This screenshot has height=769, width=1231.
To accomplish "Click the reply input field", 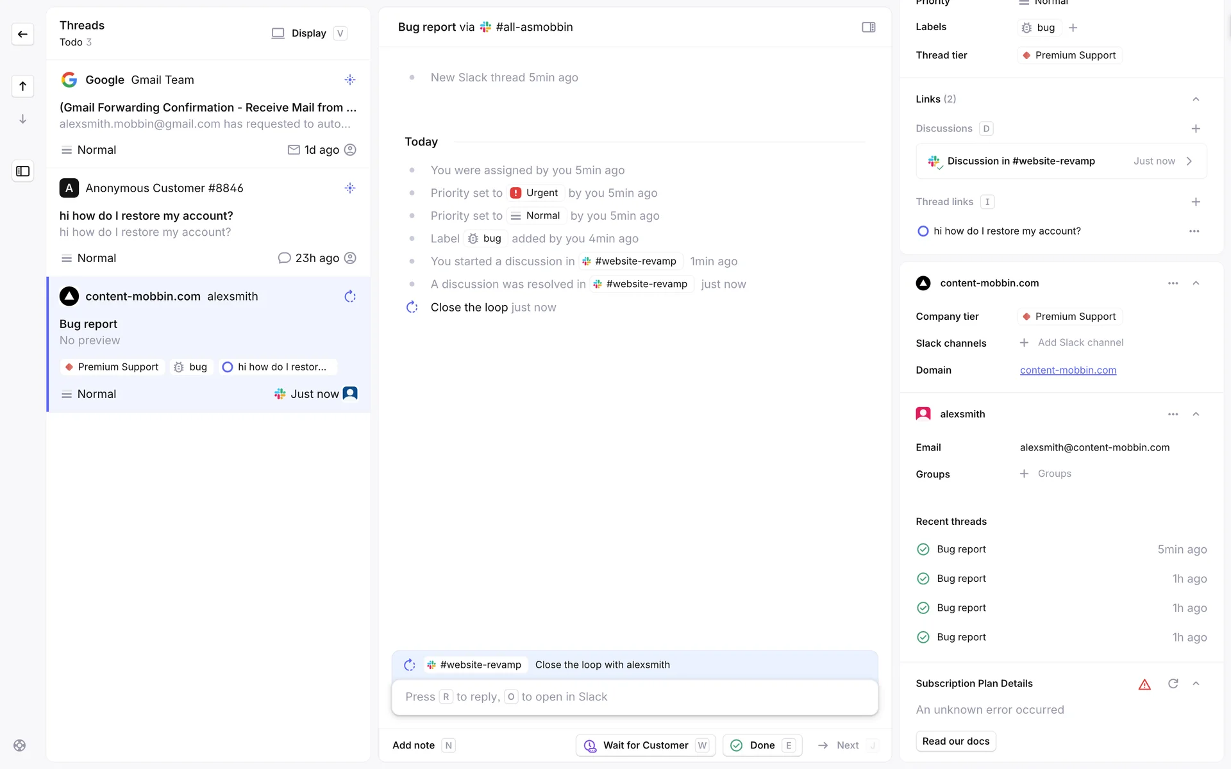I will (634, 697).
